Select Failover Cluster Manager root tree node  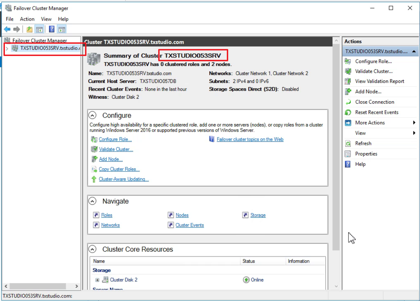[x=40, y=41]
